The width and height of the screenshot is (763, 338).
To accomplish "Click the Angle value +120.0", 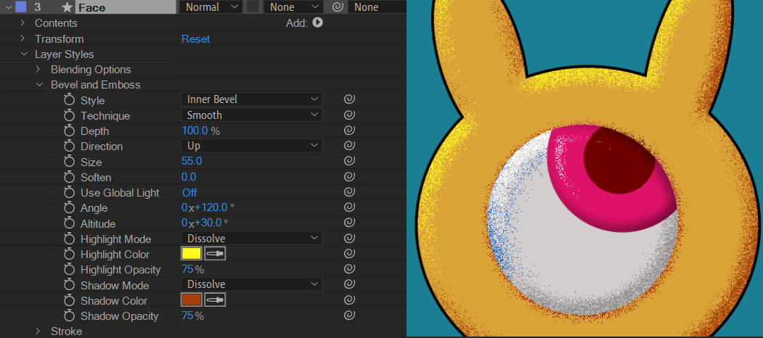I will (205, 207).
